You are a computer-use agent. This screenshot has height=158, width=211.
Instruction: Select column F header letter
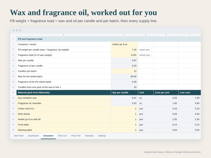[189, 35]
